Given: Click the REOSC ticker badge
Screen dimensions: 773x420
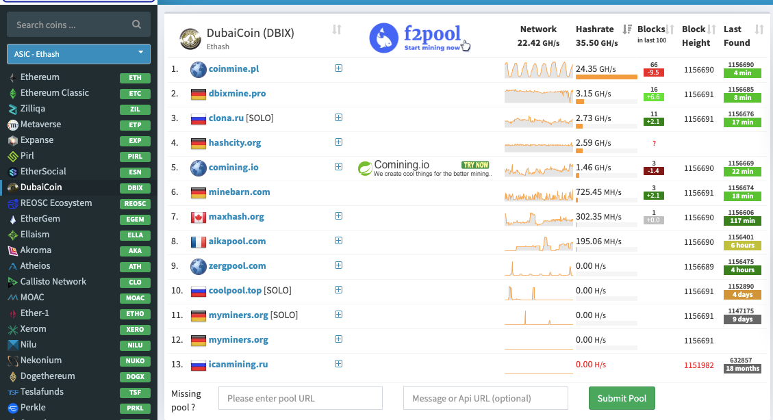Looking at the screenshot, I should [x=135, y=203].
